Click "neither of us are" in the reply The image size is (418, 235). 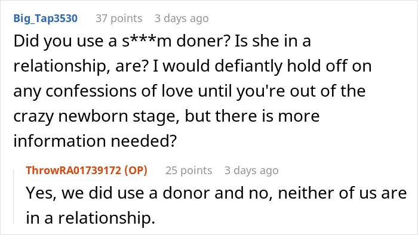(342, 193)
